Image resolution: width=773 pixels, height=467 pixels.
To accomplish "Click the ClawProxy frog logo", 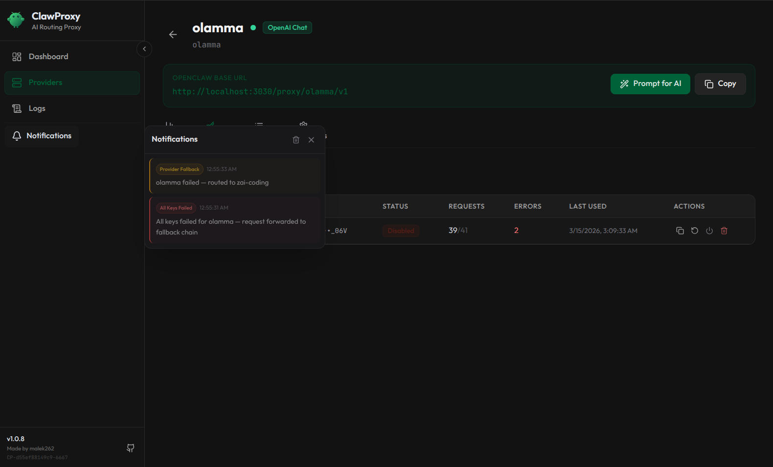I will pyautogui.click(x=16, y=21).
